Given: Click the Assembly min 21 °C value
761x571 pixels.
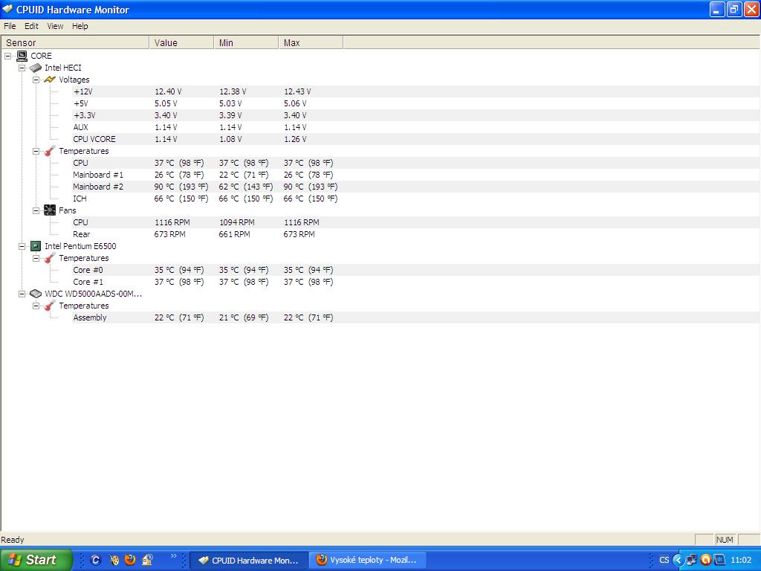Looking at the screenshot, I should click(244, 317).
